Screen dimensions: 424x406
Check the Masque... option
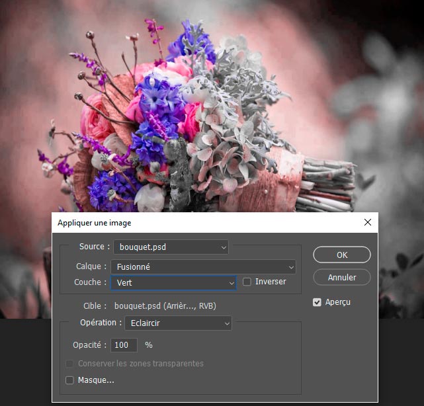click(70, 380)
